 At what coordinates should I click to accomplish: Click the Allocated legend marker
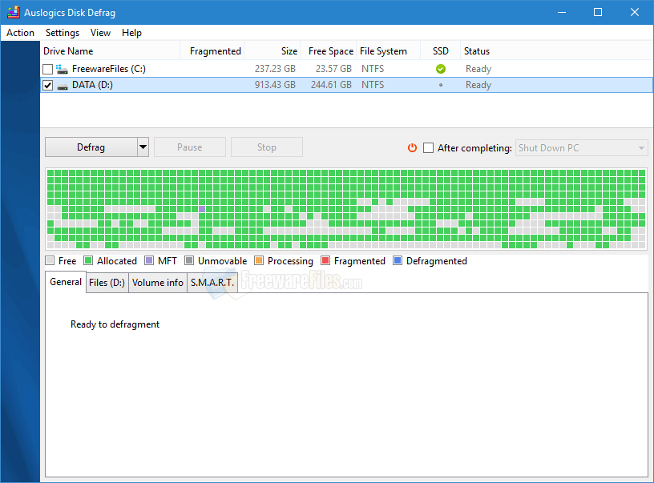click(x=91, y=260)
